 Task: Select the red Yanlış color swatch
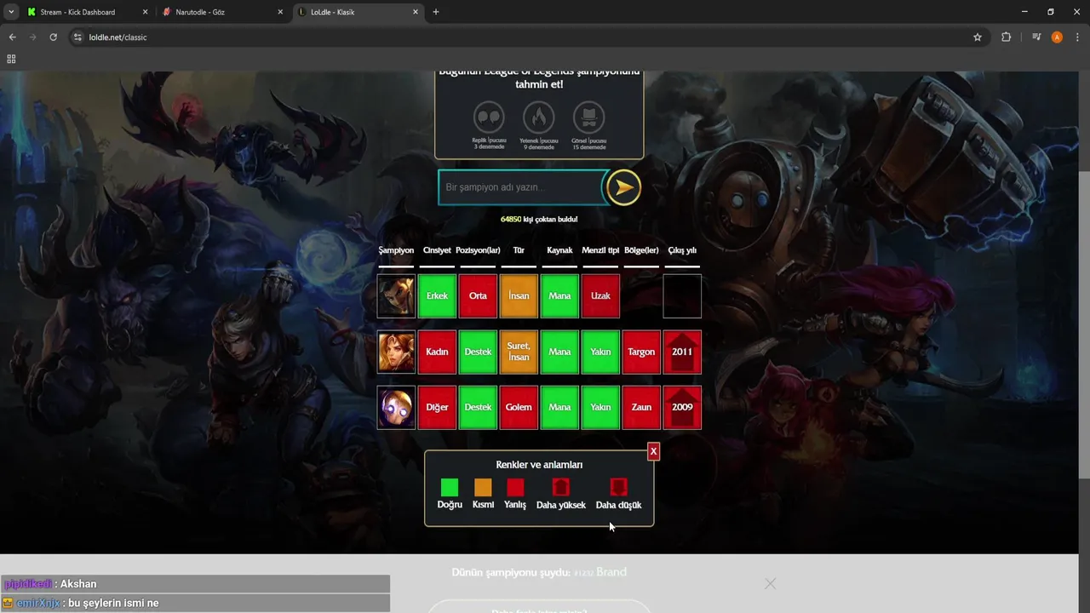coord(515,487)
